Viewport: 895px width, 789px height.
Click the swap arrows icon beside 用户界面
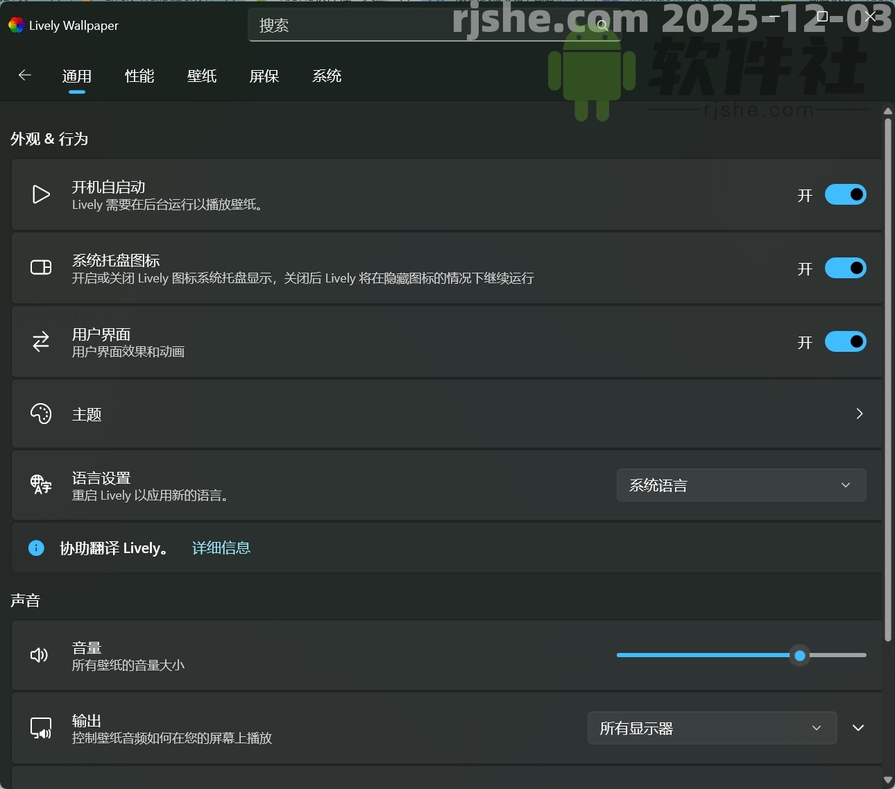point(41,341)
